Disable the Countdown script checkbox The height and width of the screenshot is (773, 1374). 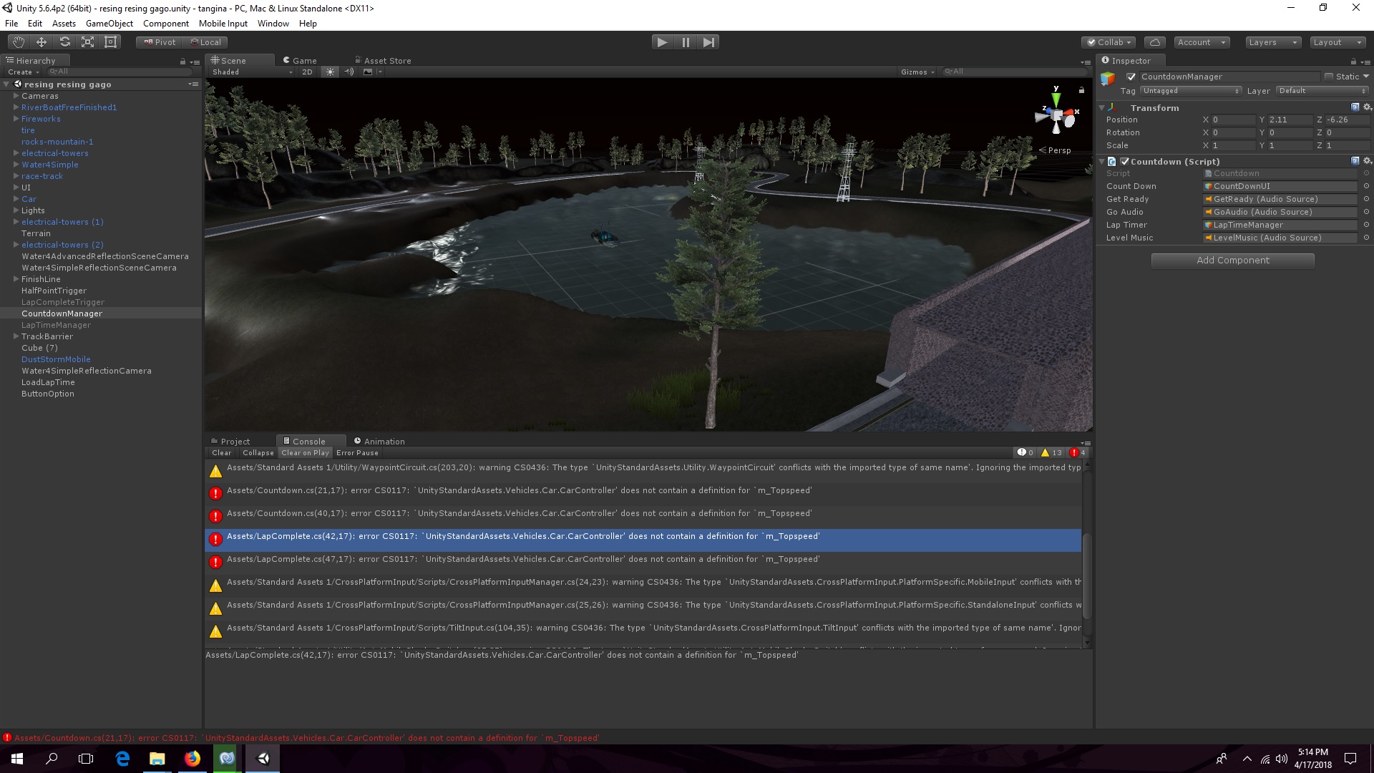[1124, 162]
